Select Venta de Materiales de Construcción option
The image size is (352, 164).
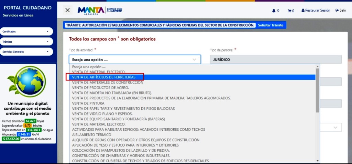(108, 83)
